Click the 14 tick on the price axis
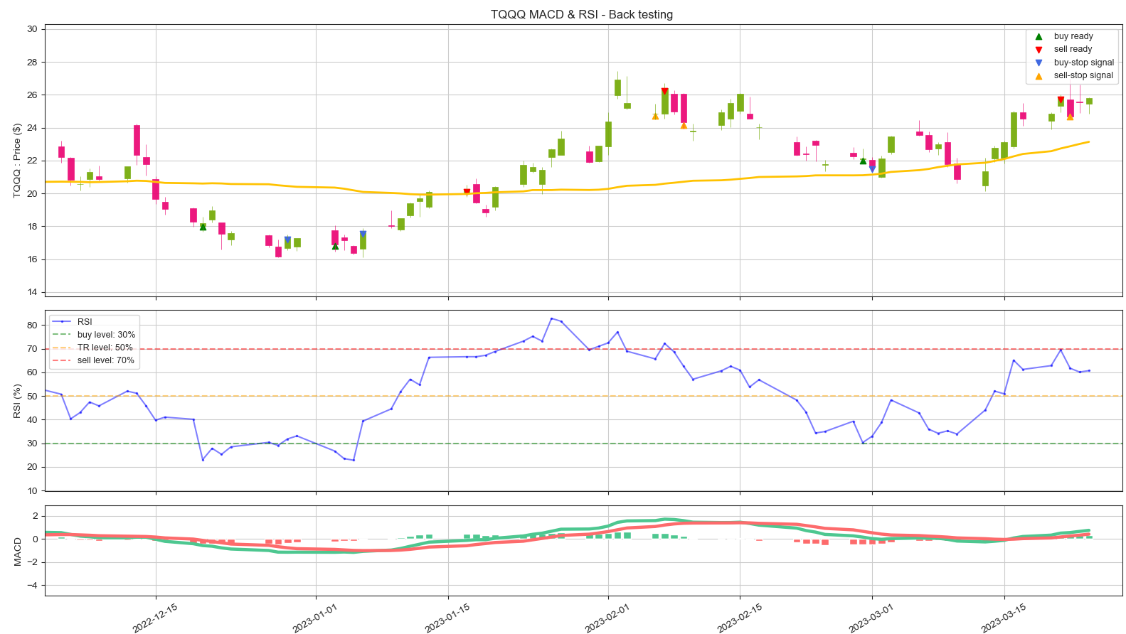Image resolution: width=1126 pixels, height=634 pixels. (x=32, y=292)
